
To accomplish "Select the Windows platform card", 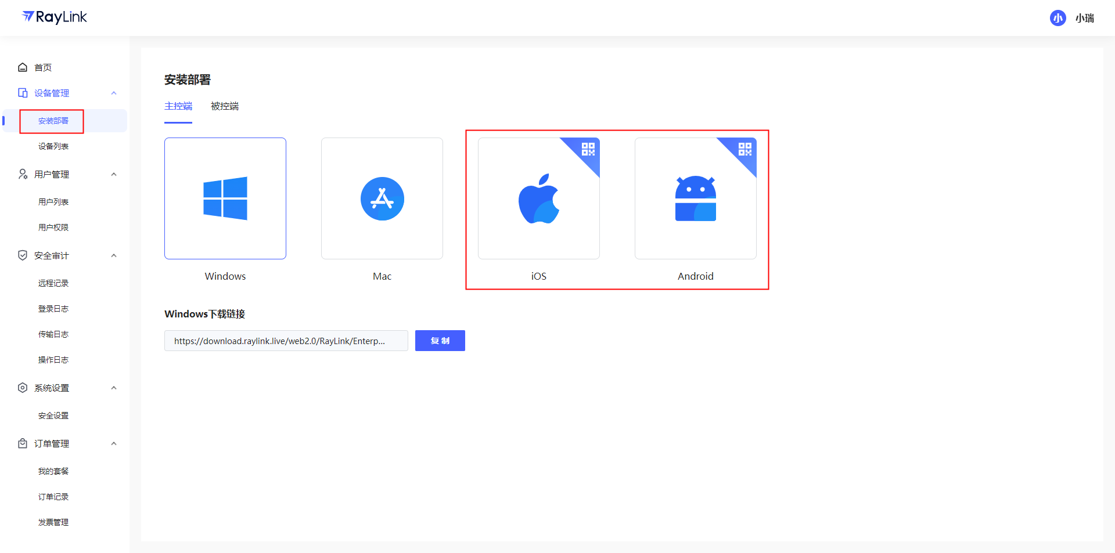I will [x=225, y=198].
